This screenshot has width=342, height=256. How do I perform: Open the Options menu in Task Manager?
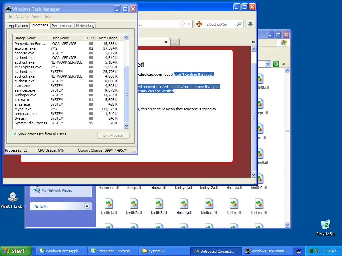[22, 16]
